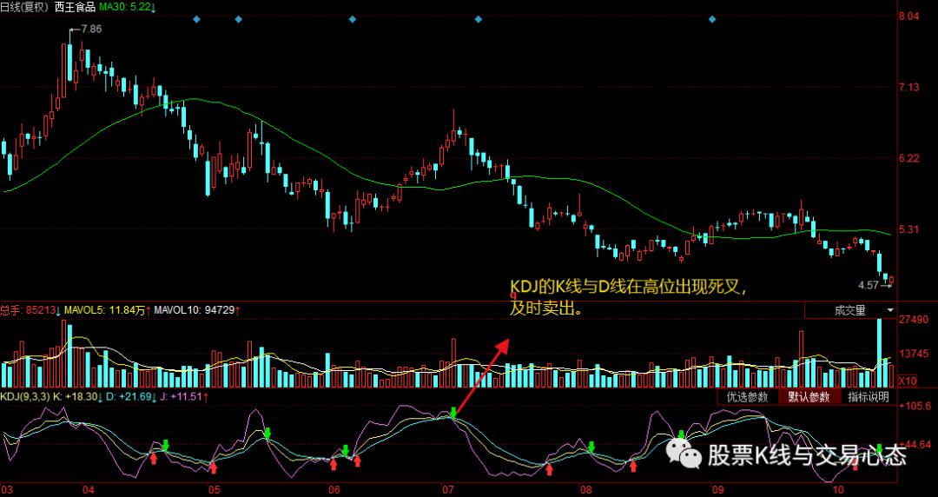Image resolution: width=938 pixels, height=497 pixels.
Task: Click the 13745 volume axis label
Action: (x=913, y=354)
